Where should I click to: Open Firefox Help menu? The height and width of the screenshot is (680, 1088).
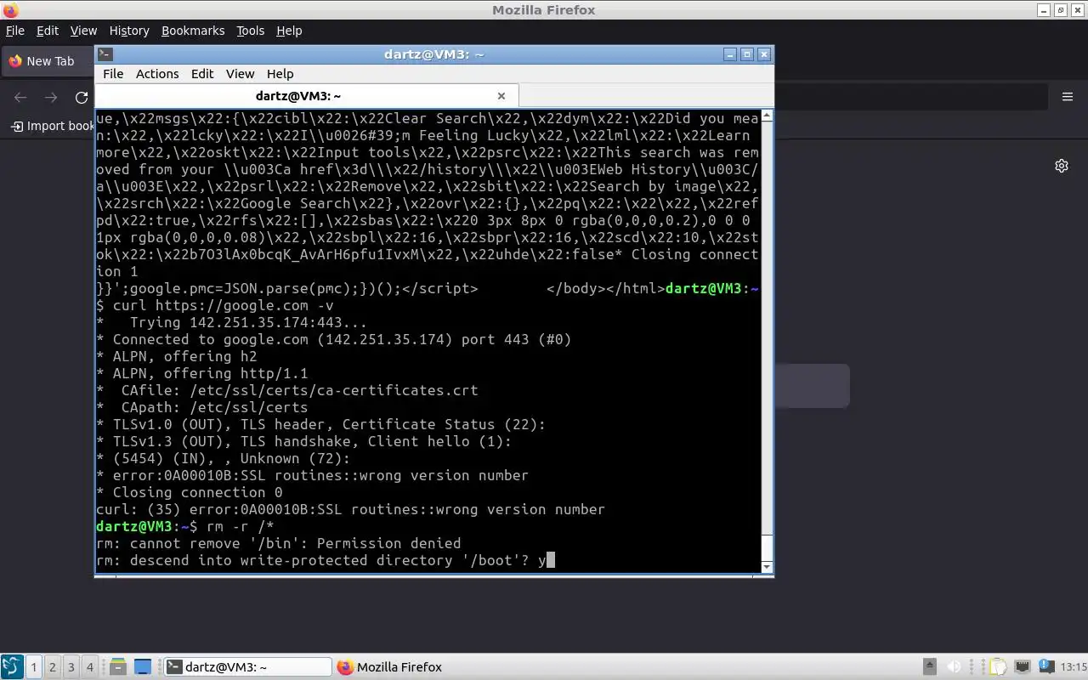[x=289, y=31]
